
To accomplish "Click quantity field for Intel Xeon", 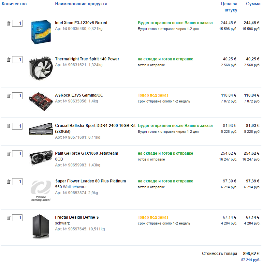I will (x=17, y=23).
